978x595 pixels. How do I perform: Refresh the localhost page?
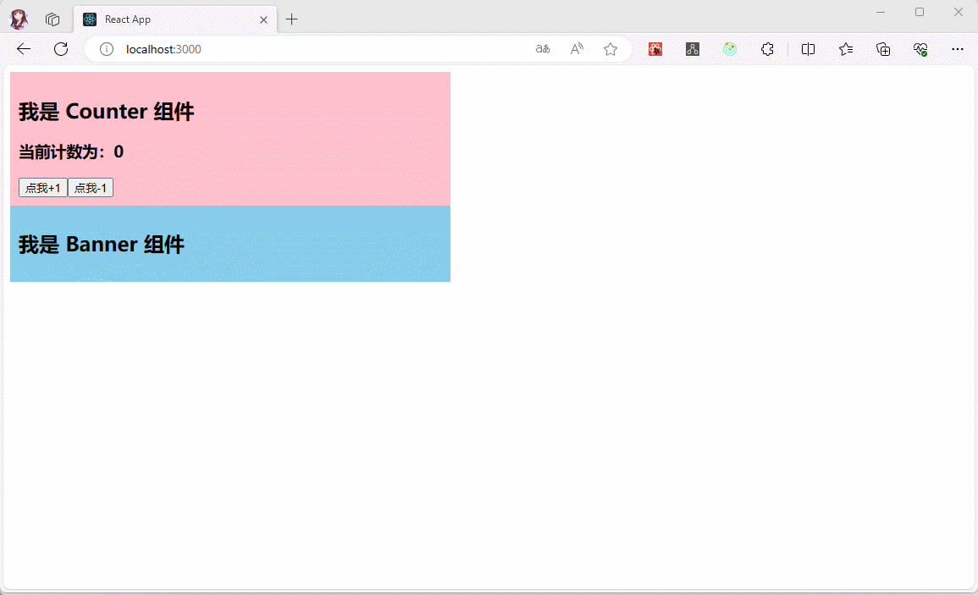click(61, 49)
